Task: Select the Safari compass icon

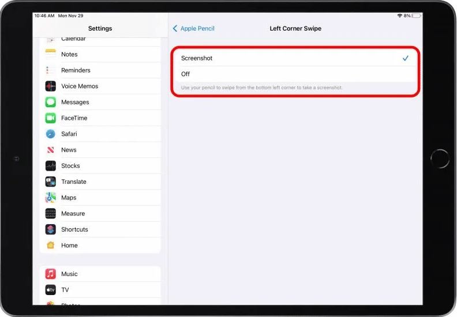Action: pos(51,134)
